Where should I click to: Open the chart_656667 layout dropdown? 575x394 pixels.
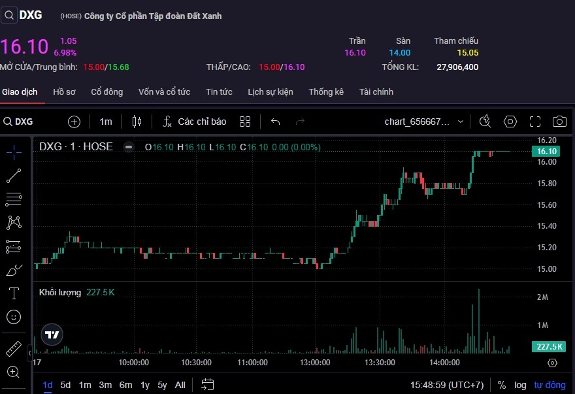424,122
